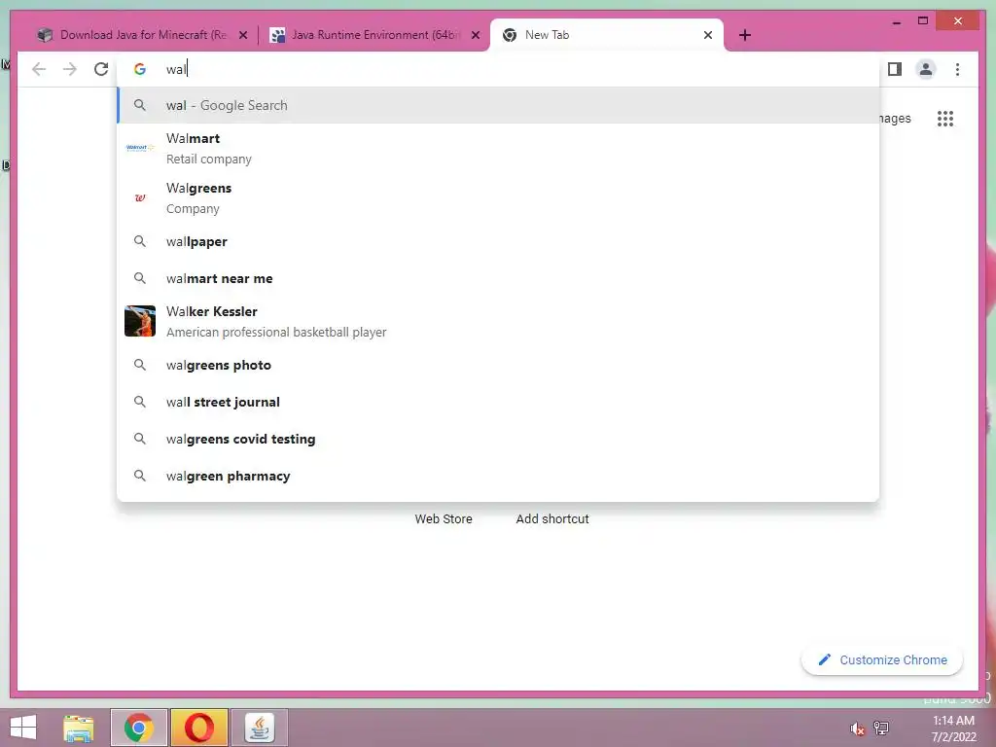The height and width of the screenshot is (747, 996).
Task: Select the Walmart Retail company suggestion
Action: (x=499, y=148)
